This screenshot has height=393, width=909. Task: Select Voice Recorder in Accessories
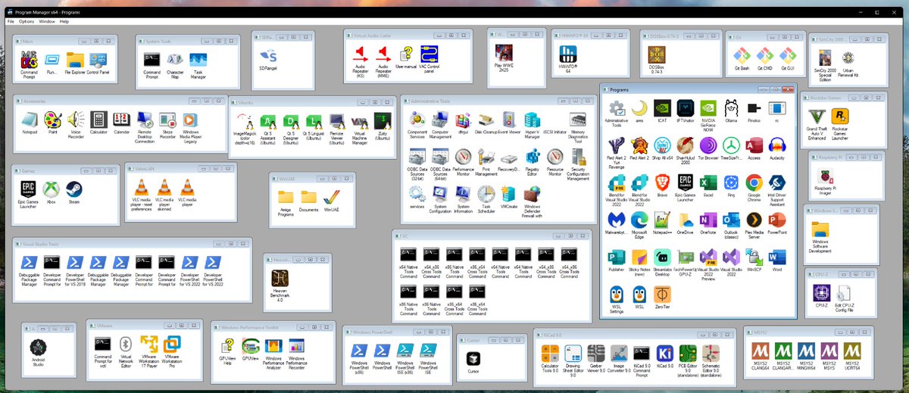75,119
